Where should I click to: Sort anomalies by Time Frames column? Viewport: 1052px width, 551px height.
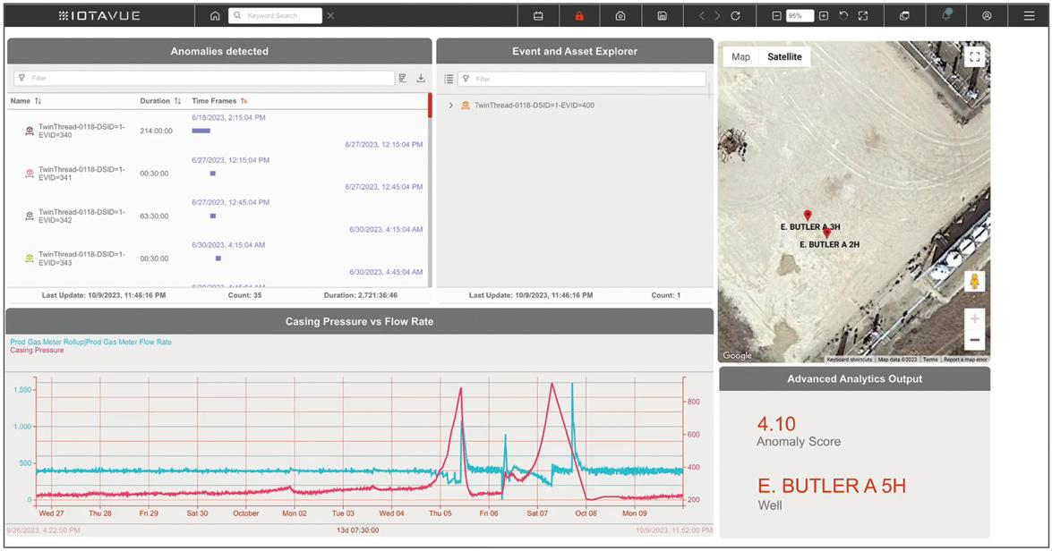point(219,101)
